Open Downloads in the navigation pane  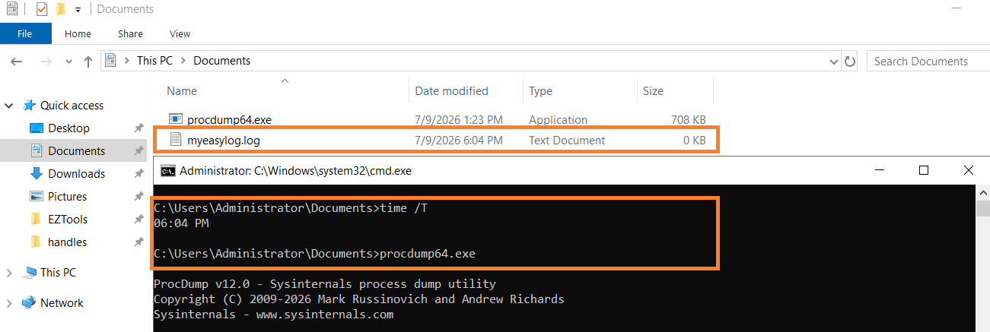pyautogui.click(x=76, y=174)
